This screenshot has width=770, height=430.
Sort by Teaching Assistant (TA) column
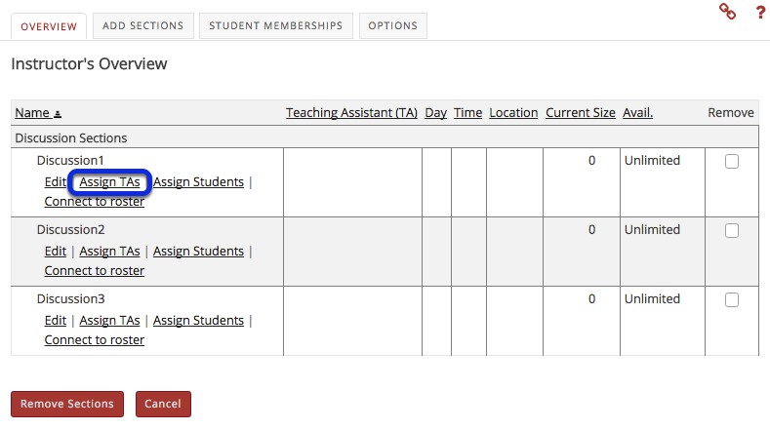pyautogui.click(x=351, y=113)
